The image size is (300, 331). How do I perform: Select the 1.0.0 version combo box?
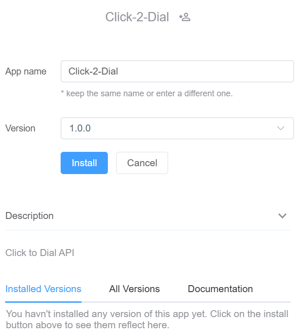171,128
